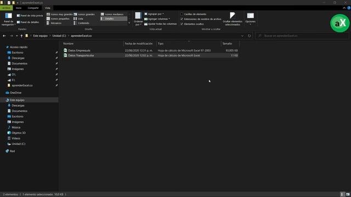The width and height of the screenshot is (351, 197).
Task: Open Objetos 3D folder
Action: tap(19, 133)
